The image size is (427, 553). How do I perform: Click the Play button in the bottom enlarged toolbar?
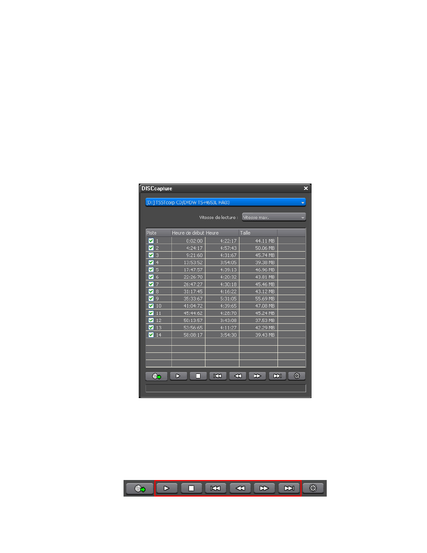[167, 489]
